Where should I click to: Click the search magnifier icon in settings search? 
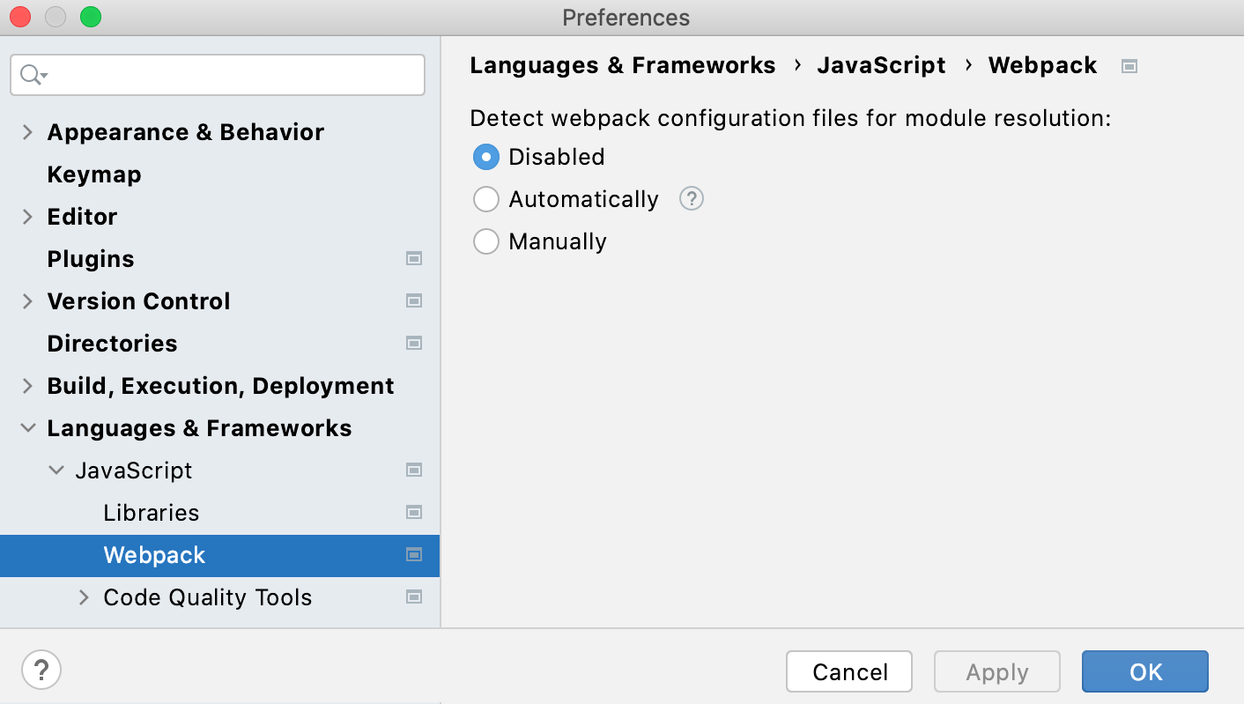(29, 75)
